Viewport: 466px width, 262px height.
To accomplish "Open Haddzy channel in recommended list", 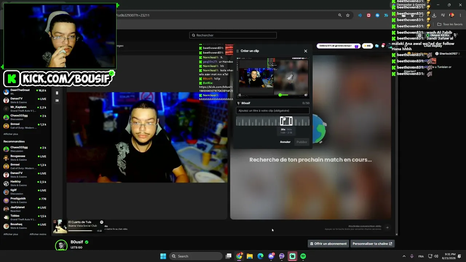I will coord(25,183).
